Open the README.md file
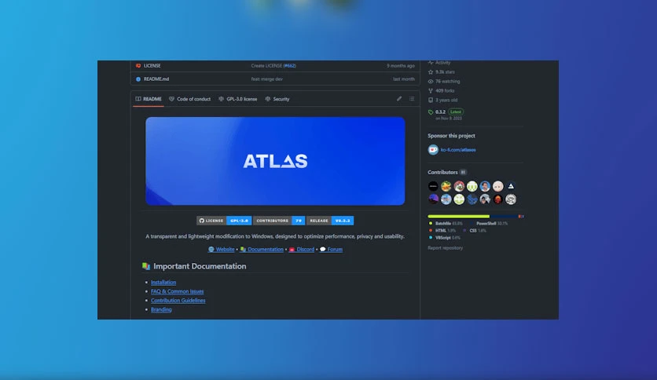 tap(156, 79)
